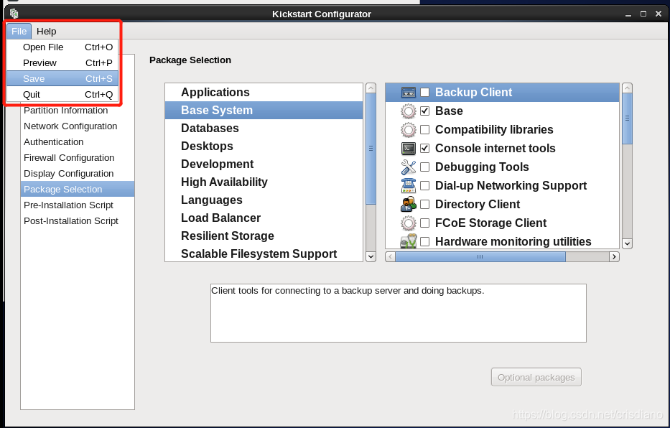Select the Resilient Storage category
Screen dimensions: 670x428
click(264, 236)
